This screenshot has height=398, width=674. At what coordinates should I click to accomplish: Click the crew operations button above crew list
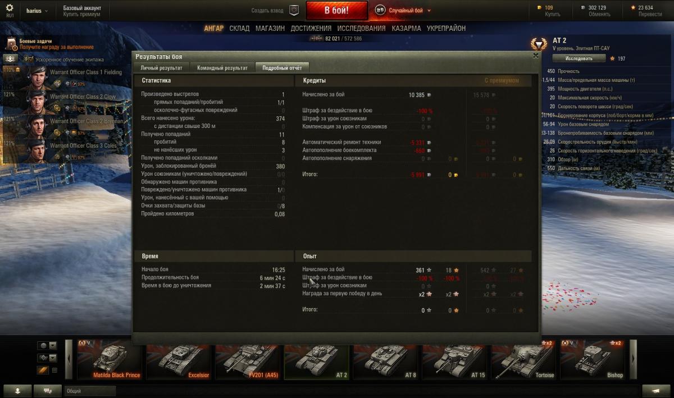(x=10, y=58)
